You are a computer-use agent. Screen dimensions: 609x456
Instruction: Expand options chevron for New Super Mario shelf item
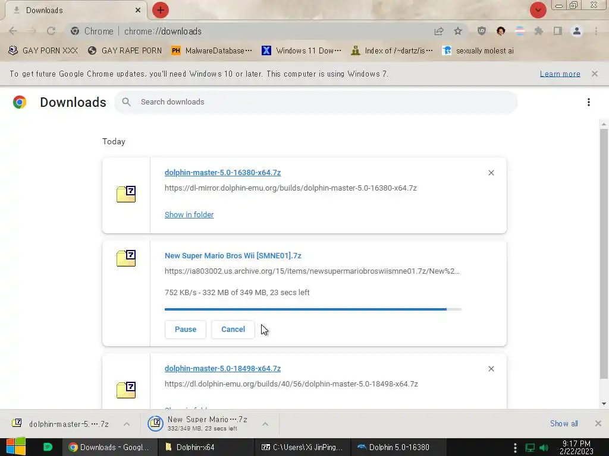point(265,424)
